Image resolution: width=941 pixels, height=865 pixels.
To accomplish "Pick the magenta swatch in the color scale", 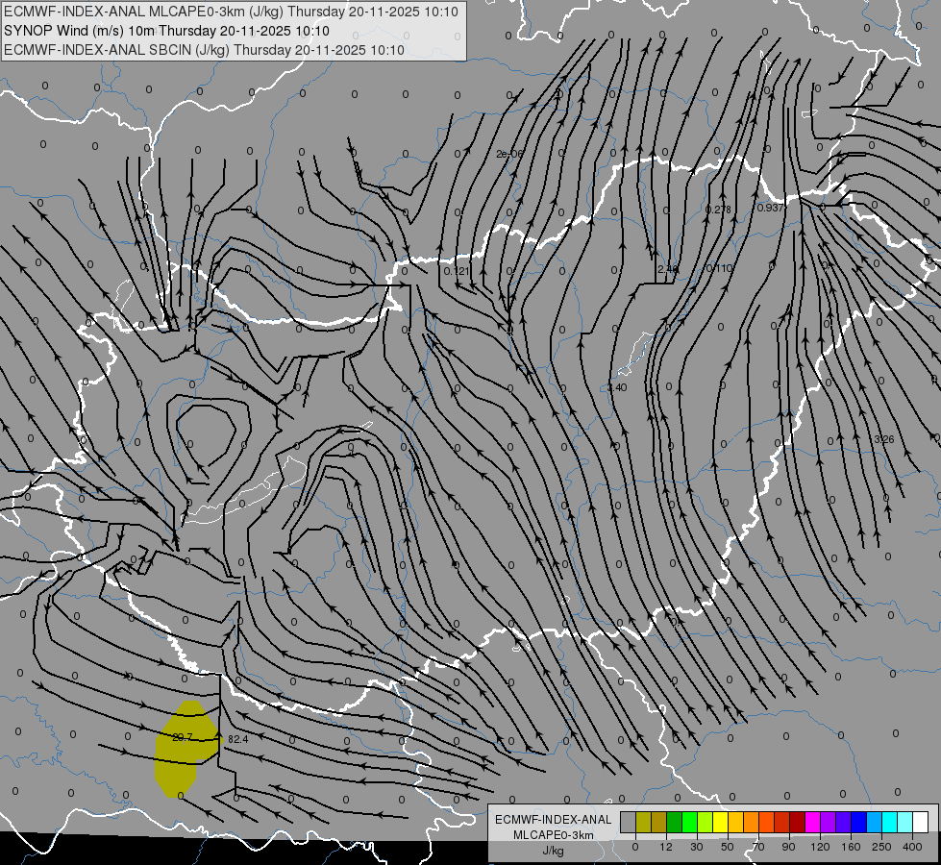I will (x=813, y=822).
